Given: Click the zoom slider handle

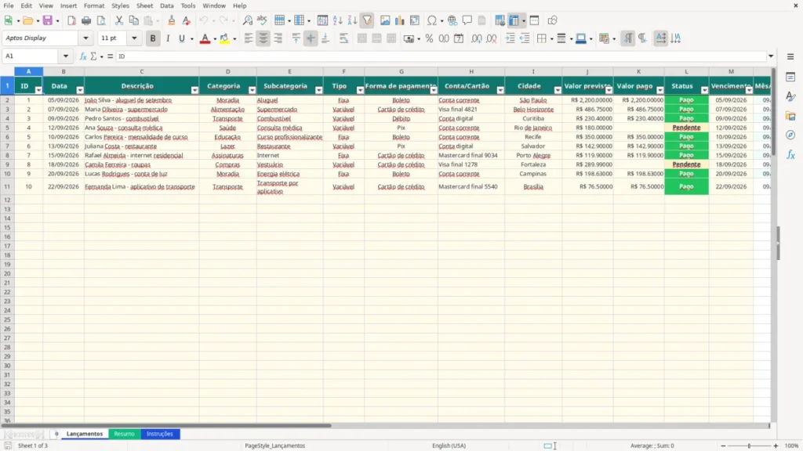Looking at the screenshot, I should click(749, 446).
